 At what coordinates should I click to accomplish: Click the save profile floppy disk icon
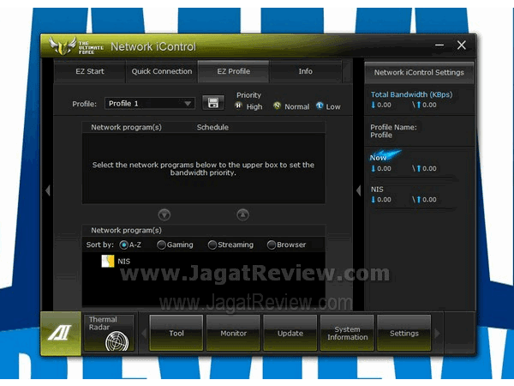[x=212, y=103]
